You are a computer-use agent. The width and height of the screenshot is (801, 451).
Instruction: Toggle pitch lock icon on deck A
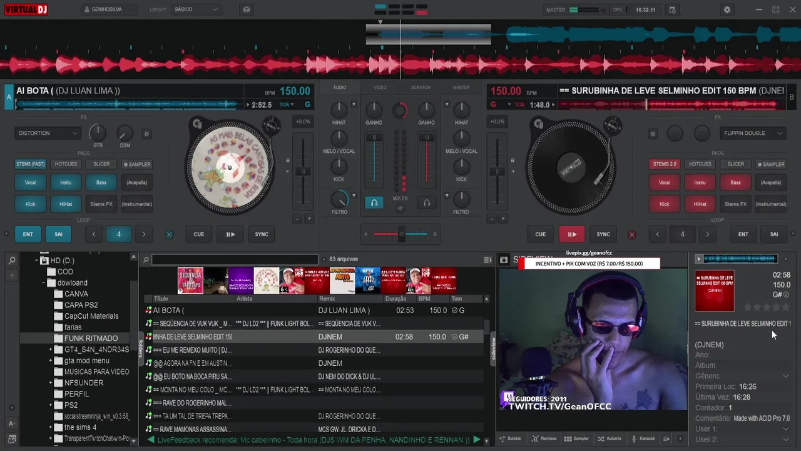[x=288, y=160]
